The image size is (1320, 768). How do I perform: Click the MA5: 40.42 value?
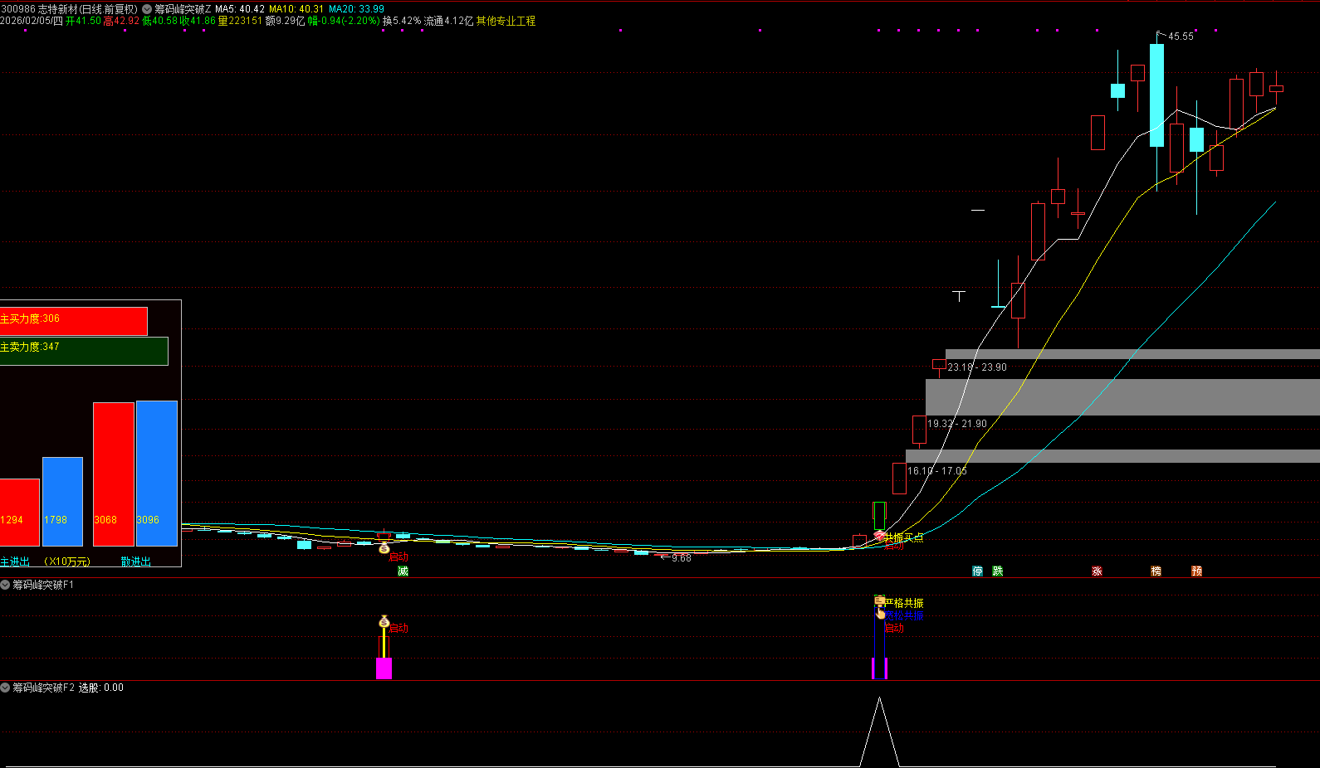(x=240, y=9)
